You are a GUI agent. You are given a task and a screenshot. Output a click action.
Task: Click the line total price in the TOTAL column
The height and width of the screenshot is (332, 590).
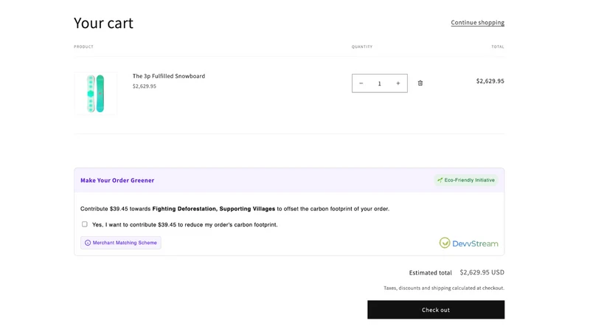[490, 81]
